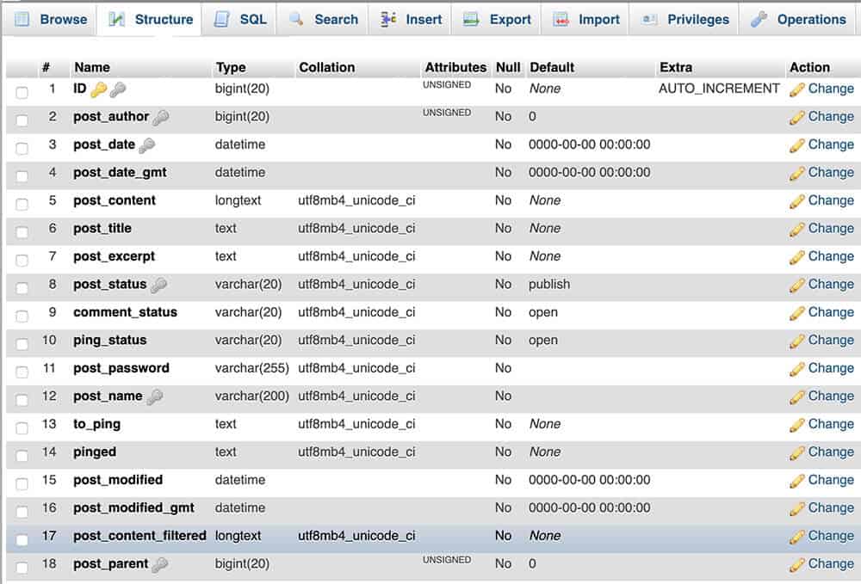861x584 pixels.
Task: Check the post_content row checkbox
Action: [22, 204]
